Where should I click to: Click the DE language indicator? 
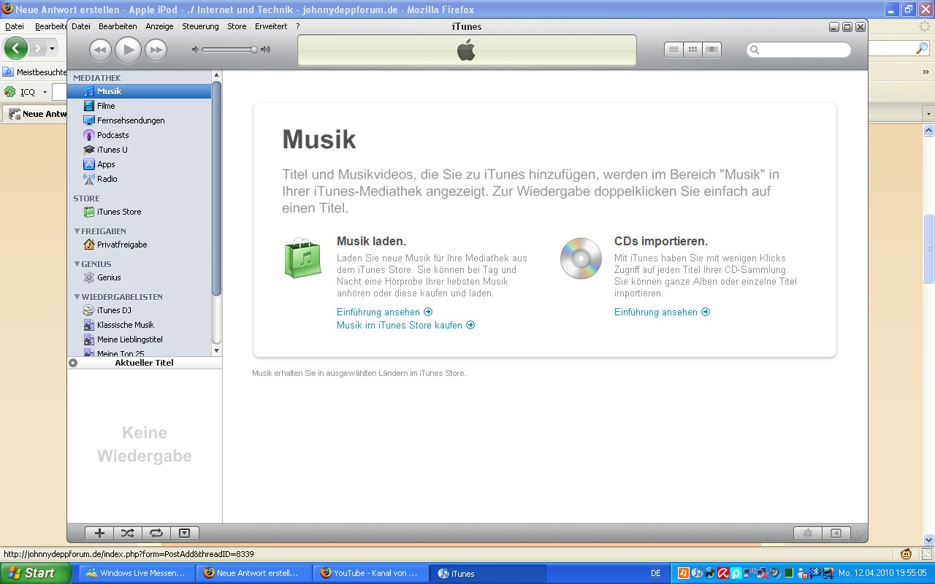(x=656, y=574)
